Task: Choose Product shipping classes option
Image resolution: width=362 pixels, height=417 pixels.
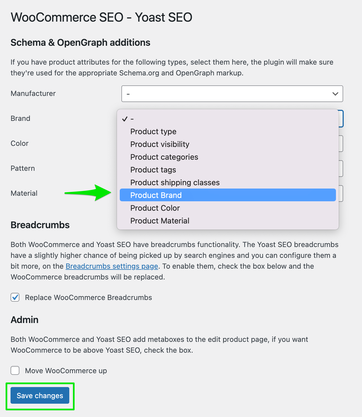Action: (175, 182)
